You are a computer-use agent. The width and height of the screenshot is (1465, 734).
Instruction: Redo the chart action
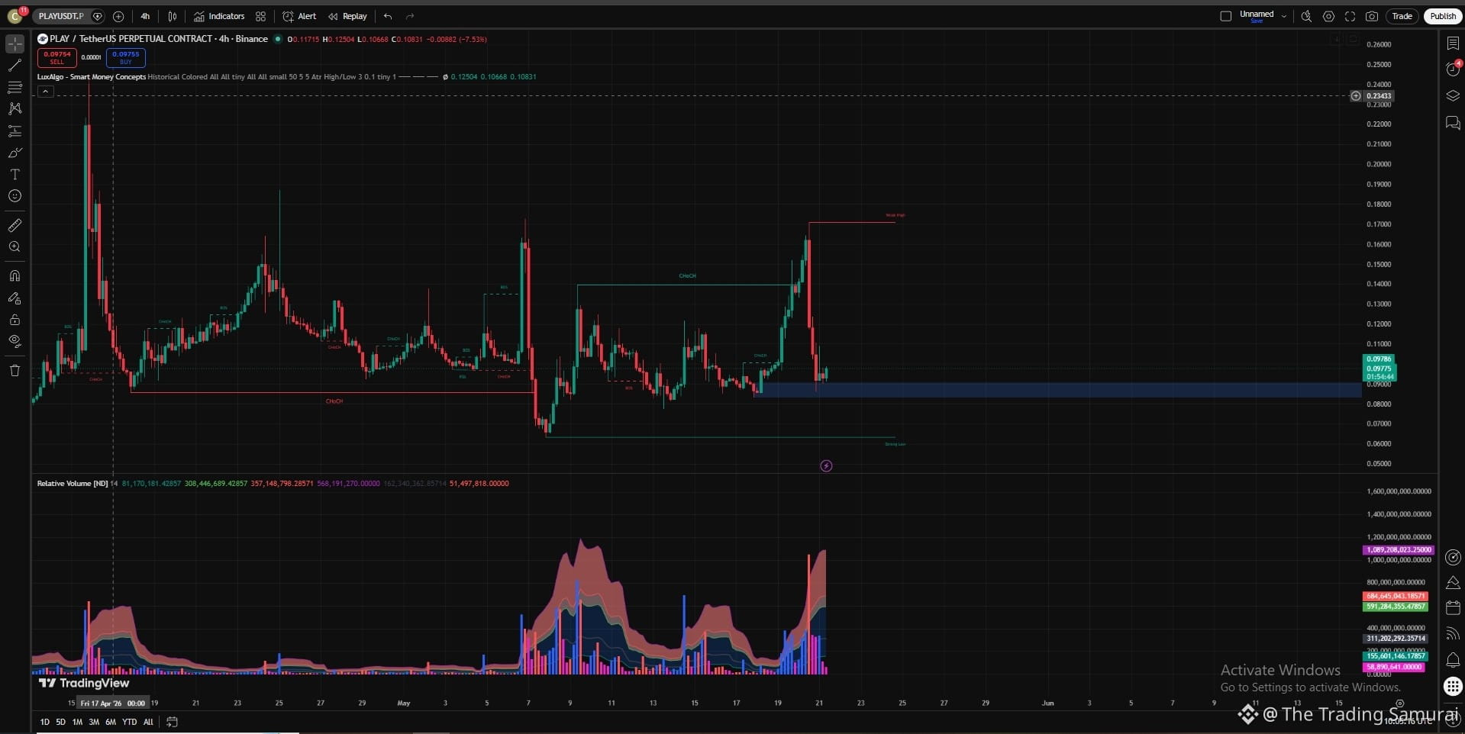pos(410,16)
